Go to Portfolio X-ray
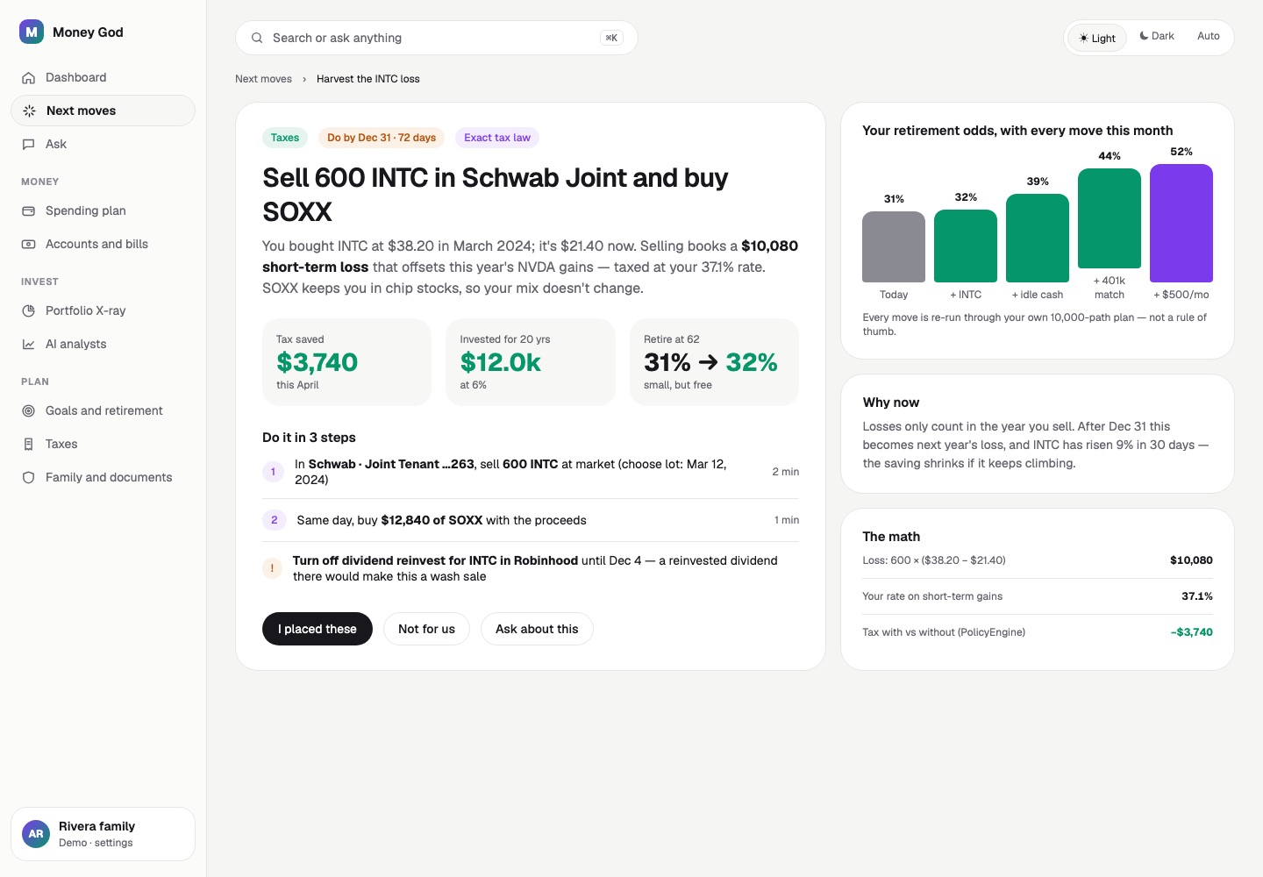Image resolution: width=1263 pixels, height=877 pixels. [x=103, y=310]
